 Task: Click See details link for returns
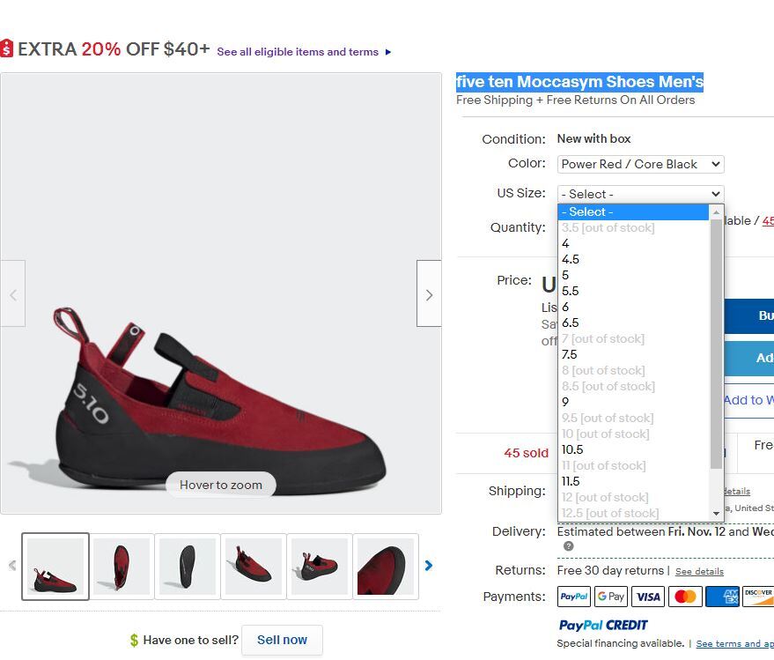[699, 572]
